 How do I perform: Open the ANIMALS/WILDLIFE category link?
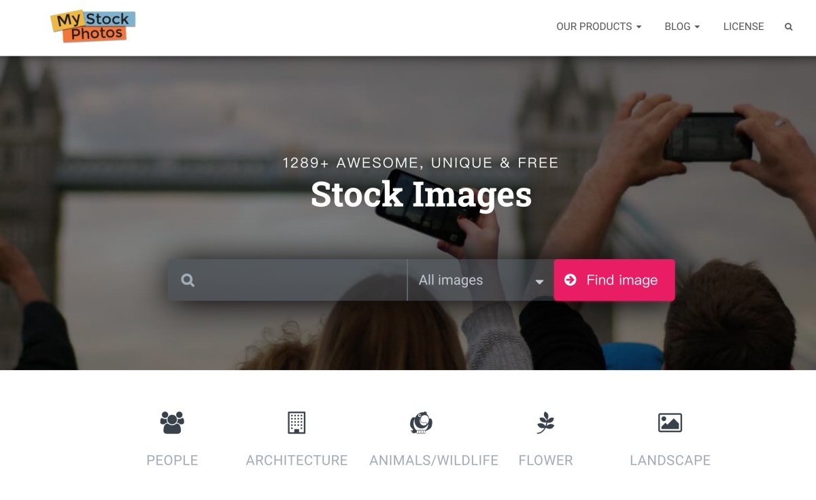click(x=434, y=461)
